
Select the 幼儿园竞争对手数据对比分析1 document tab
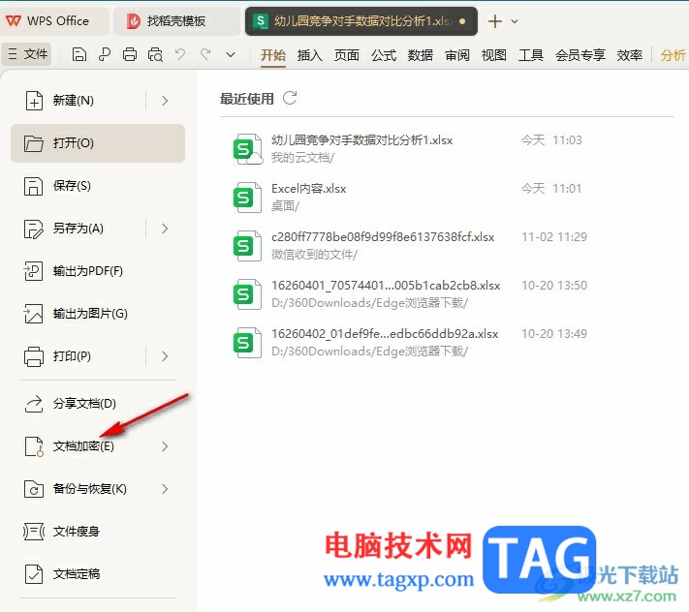[x=361, y=20]
